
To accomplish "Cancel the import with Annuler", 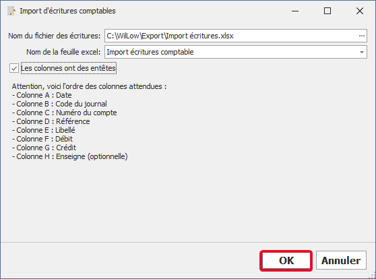I will pyautogui.click(x=341, y=261).
